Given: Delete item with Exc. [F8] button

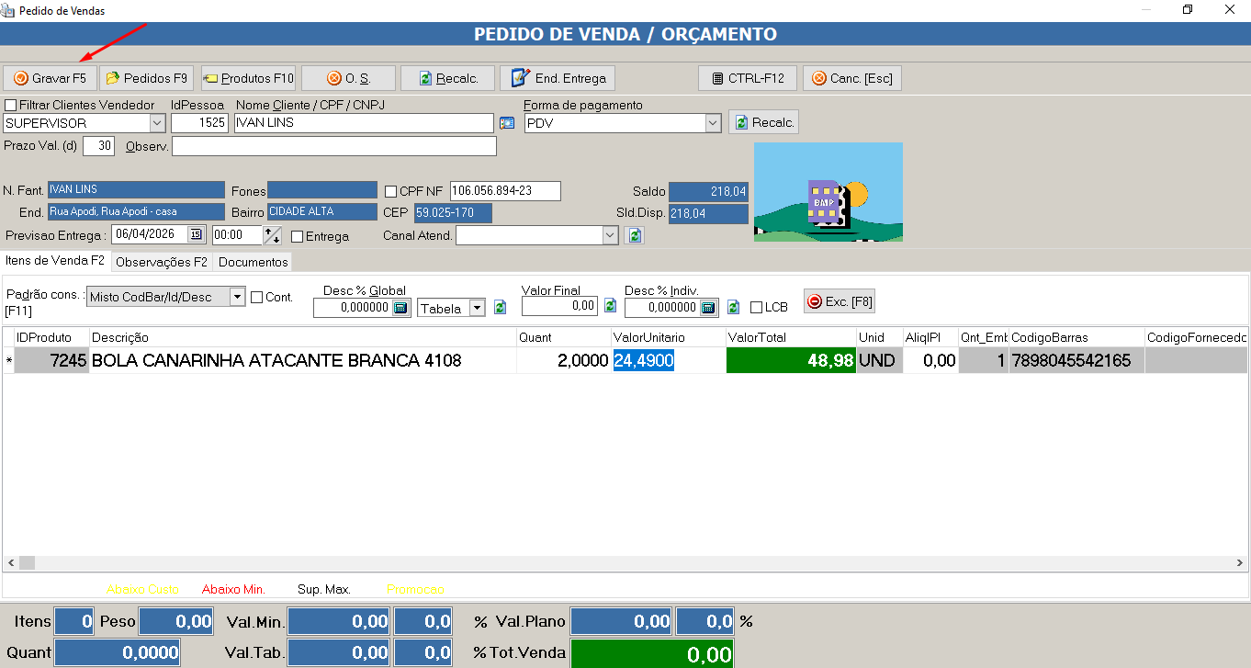Looking at the screenshot, I should point(840,301).
